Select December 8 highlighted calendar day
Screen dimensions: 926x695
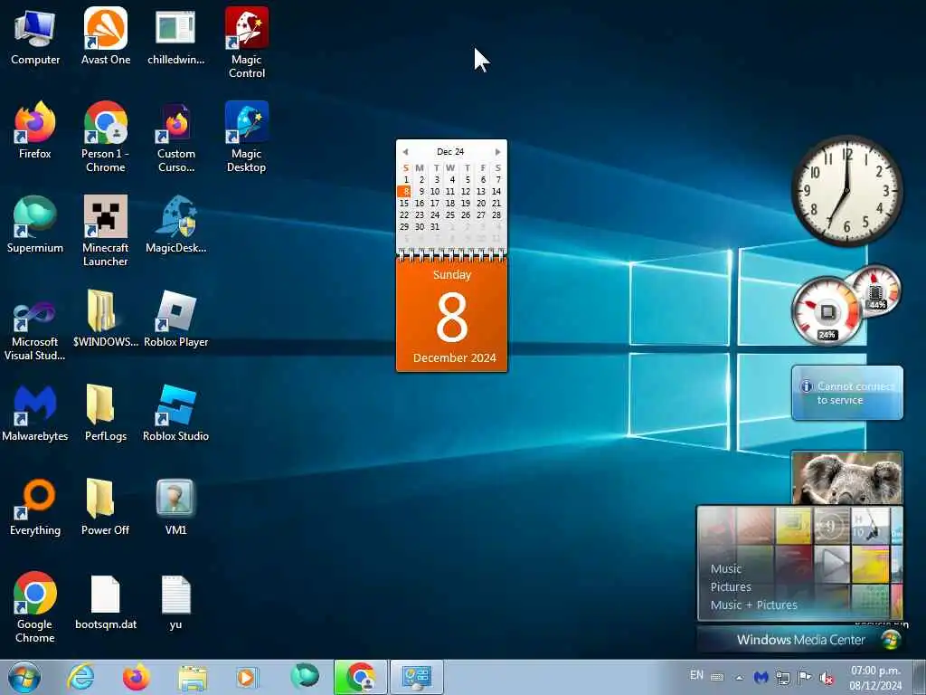coord(404,192)
